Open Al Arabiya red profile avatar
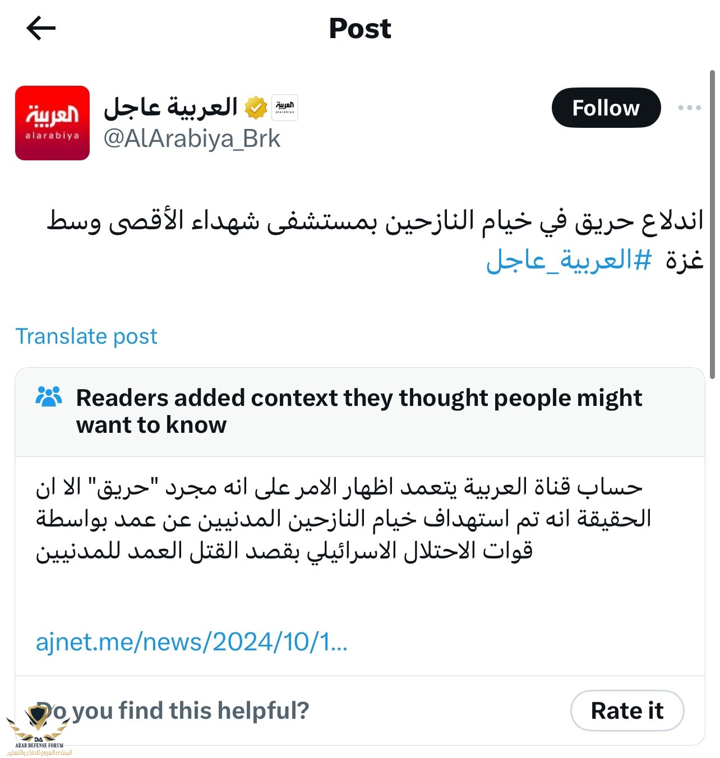Screen dimensions: 720x758 tap(52, 123)
